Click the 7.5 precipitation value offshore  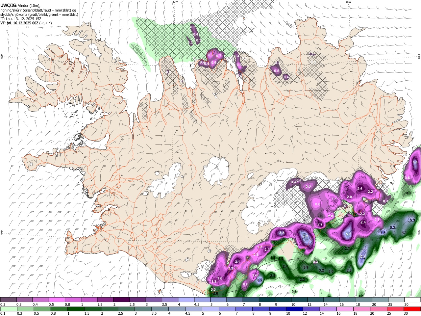point(383,233)
